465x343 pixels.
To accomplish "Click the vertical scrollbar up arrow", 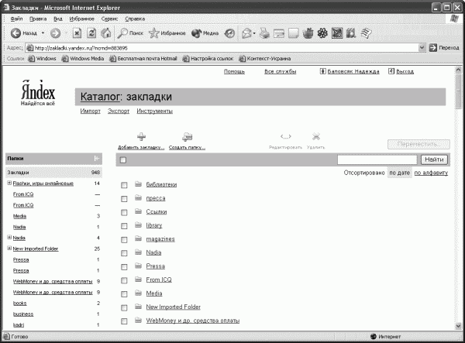I will click(458, 70).
